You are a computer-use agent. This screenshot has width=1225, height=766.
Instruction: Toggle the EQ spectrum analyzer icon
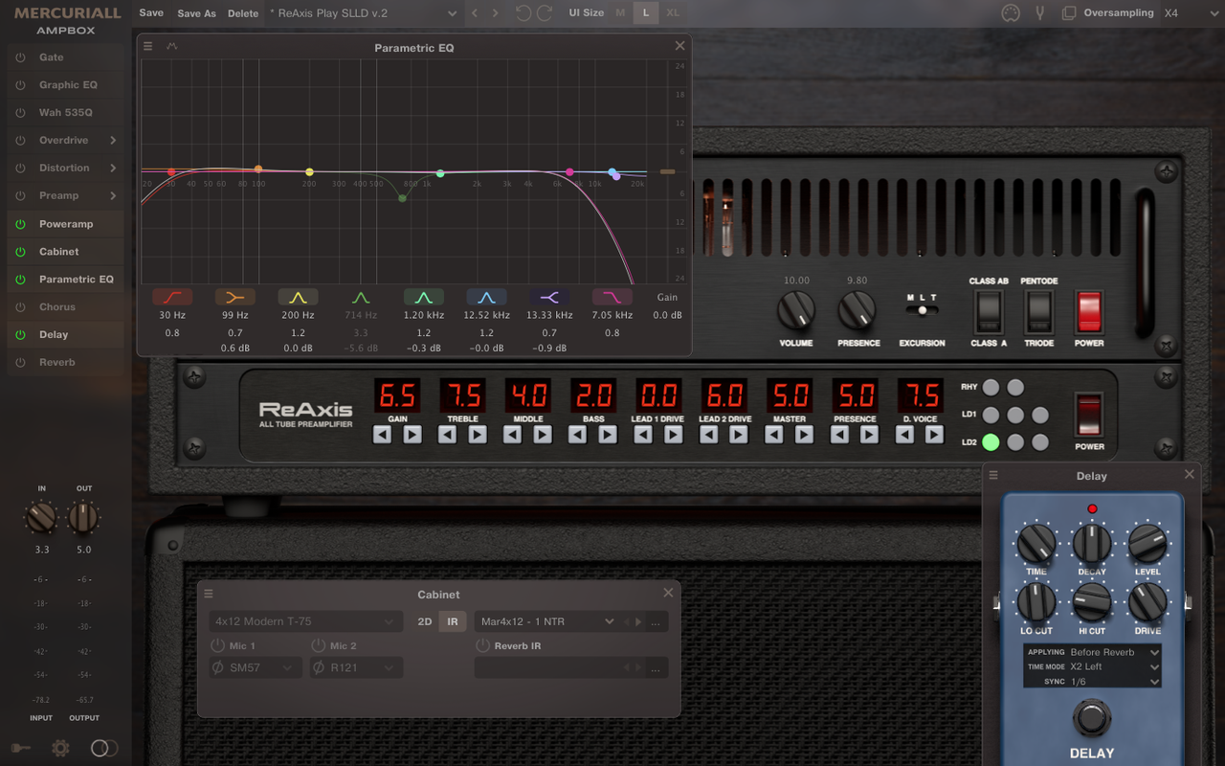[x=172, y=46]
